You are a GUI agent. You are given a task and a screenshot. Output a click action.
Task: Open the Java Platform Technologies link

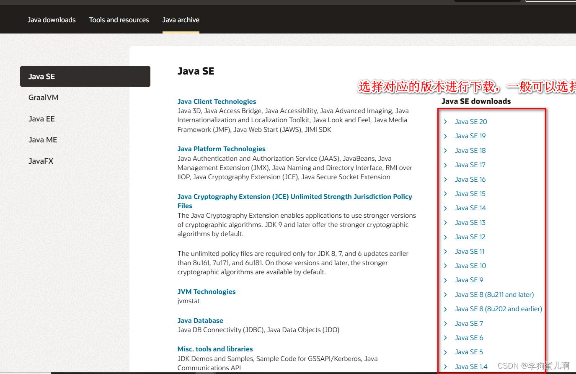point(221,149)
